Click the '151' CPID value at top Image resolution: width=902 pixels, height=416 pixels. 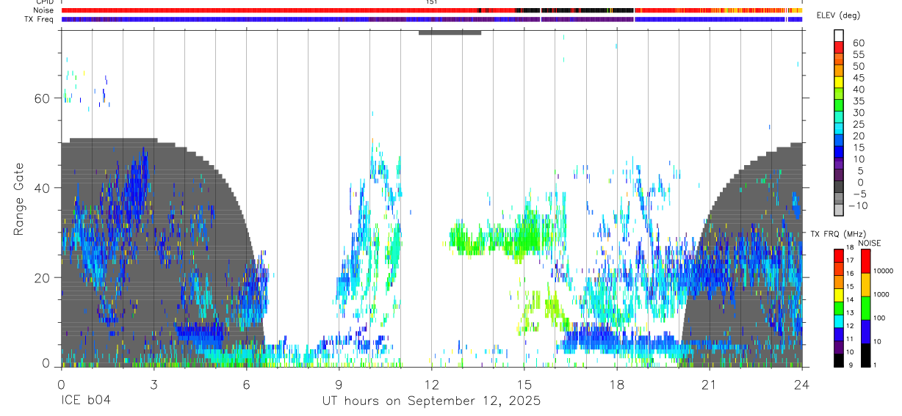coord(431,2)
